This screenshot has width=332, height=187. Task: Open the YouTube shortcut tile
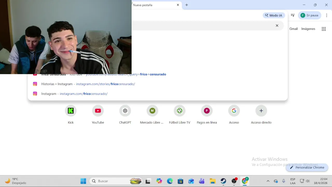[98, 114]
